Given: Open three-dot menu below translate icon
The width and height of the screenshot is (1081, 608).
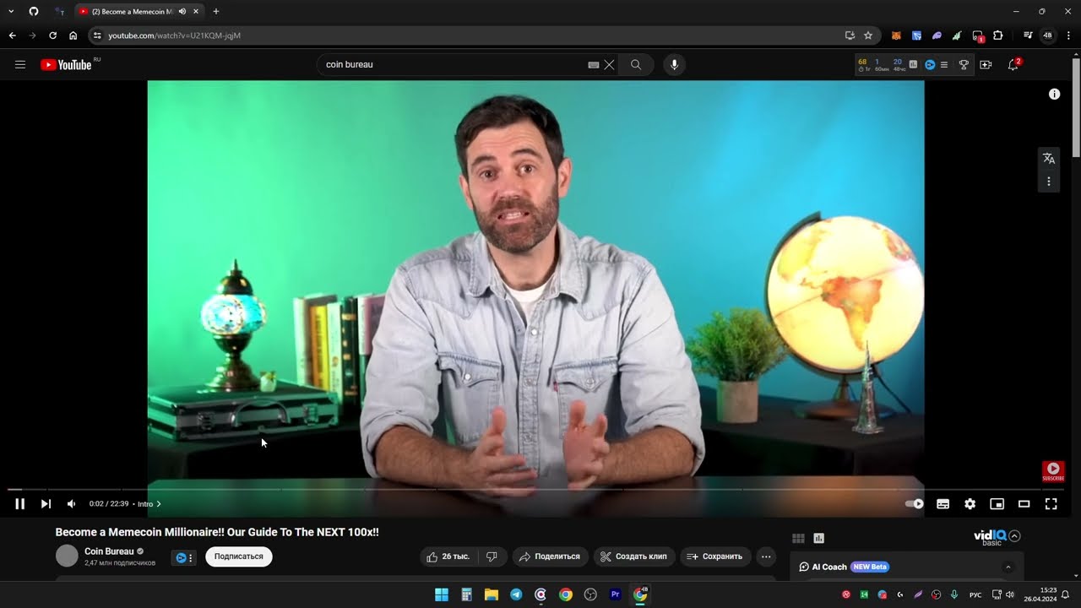Looking at the screenshot, I should (1049, 182).
